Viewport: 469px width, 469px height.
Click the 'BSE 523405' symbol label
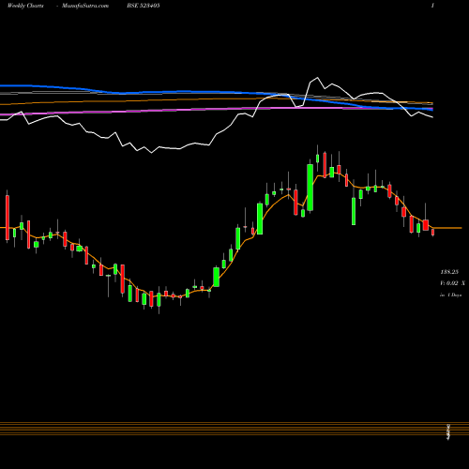(x=144, y=6)
